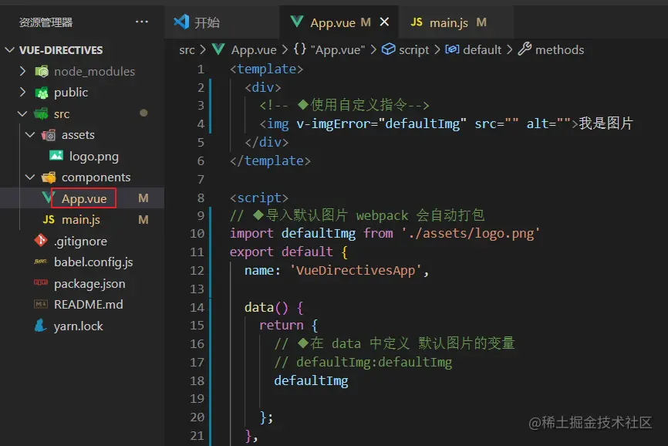668x446 pixels.
Task: Click methods in the breadcrumb path
Action: pos(560,50)
